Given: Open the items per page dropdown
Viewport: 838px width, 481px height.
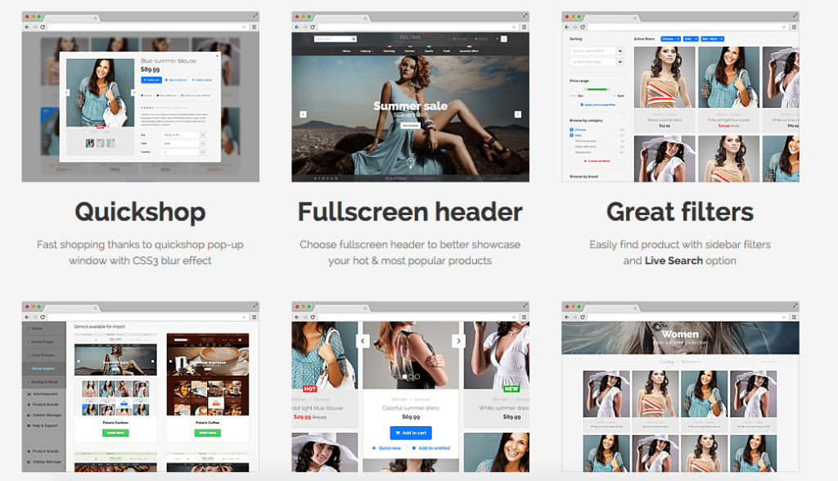Looking at the screenshot, I should pos(597,62).
